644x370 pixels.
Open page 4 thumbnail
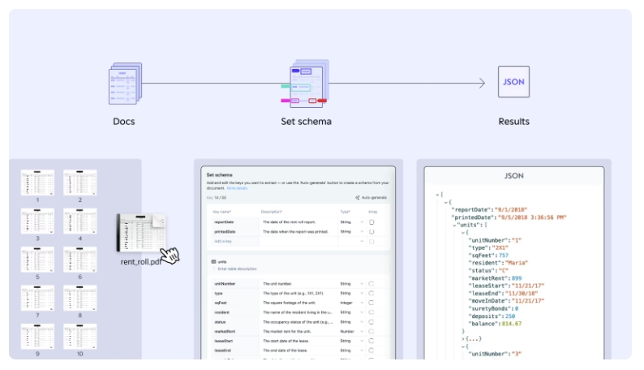(x=80, y=221)
